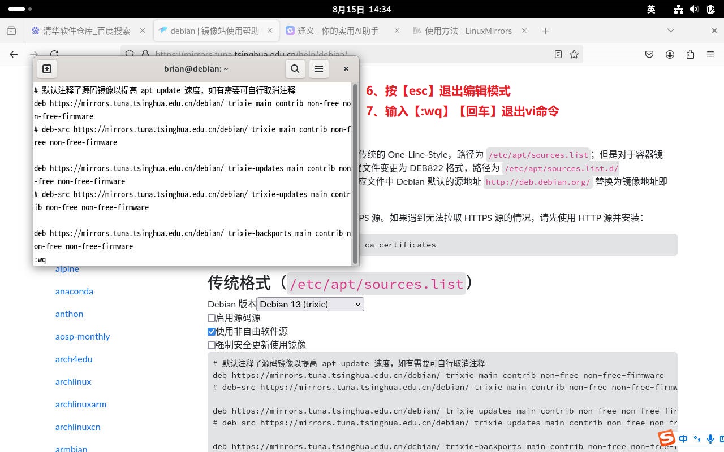The height and width of the screenshot is (452, 724).
Task: Open the anaconda mirror help link
Action: click(74, 291)
